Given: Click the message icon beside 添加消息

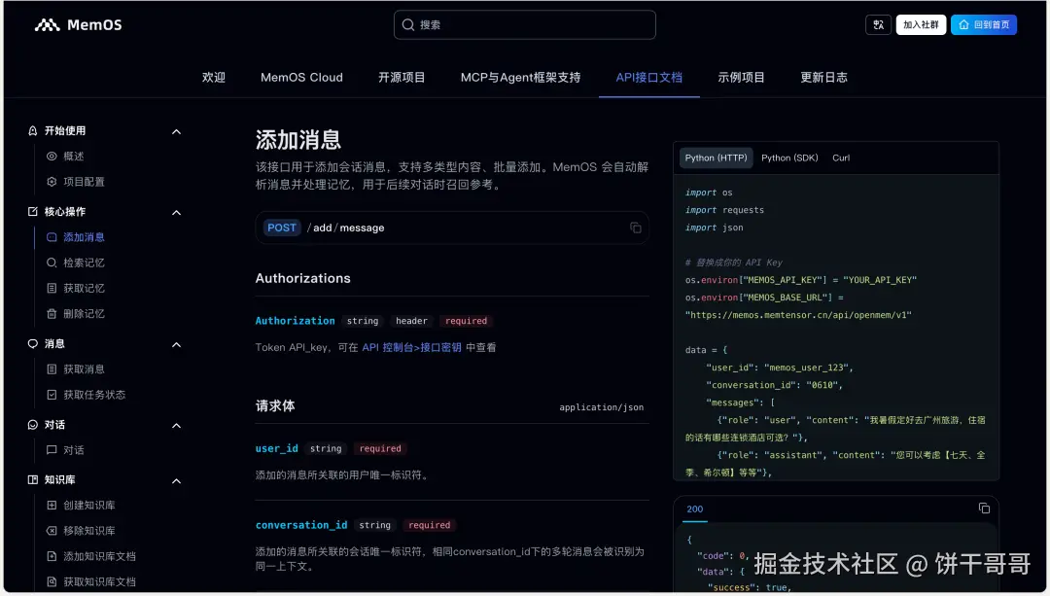Looking at the screenshot, I should point(52,237).
